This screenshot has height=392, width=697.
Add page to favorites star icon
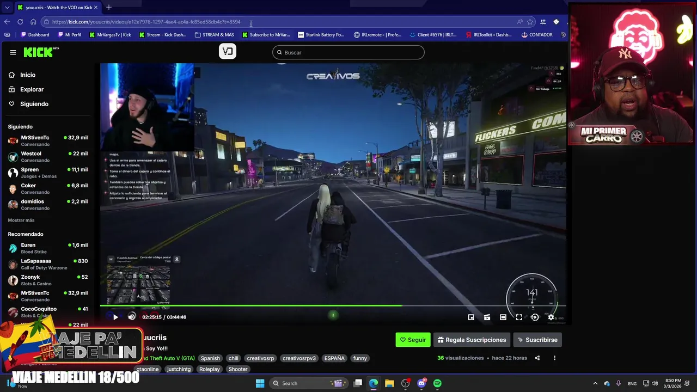click(530, 22)
